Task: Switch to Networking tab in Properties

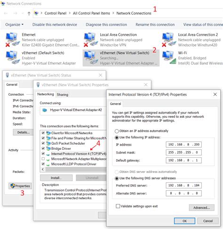Action: pos(46,94)
